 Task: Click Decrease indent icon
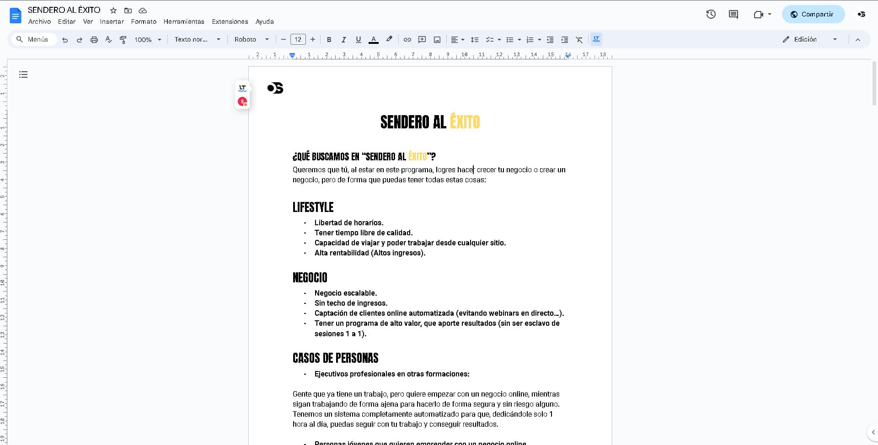(550, 40)
